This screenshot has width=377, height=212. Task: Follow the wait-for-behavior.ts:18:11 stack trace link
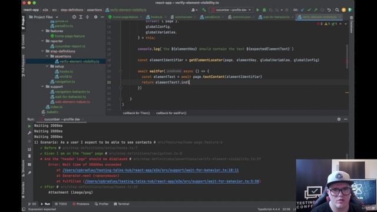(x=151, y=170)
